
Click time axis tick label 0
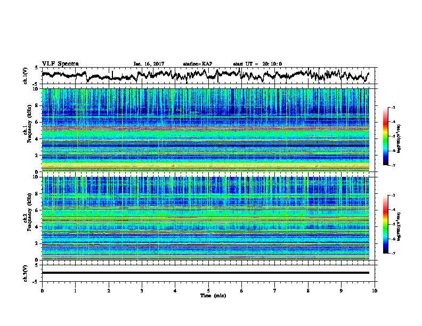pos(42,291)
